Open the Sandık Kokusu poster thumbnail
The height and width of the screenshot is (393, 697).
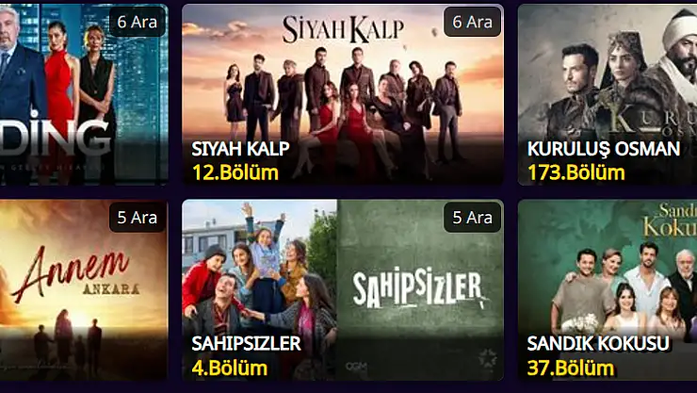[x=608, y=290]
